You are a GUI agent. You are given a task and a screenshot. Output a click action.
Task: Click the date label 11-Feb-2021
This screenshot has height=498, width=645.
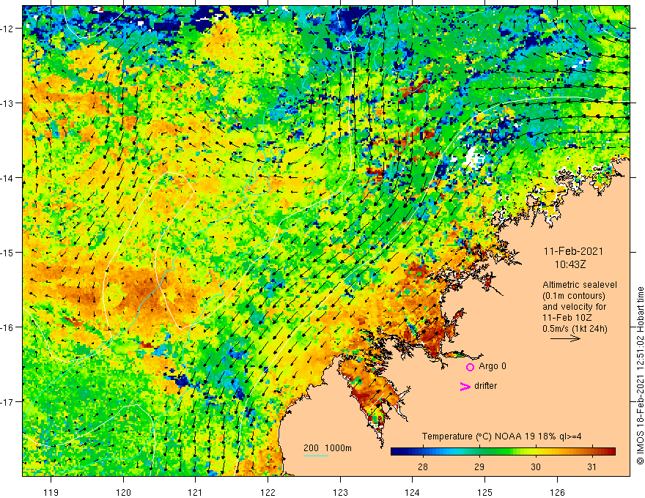(573, 251)
